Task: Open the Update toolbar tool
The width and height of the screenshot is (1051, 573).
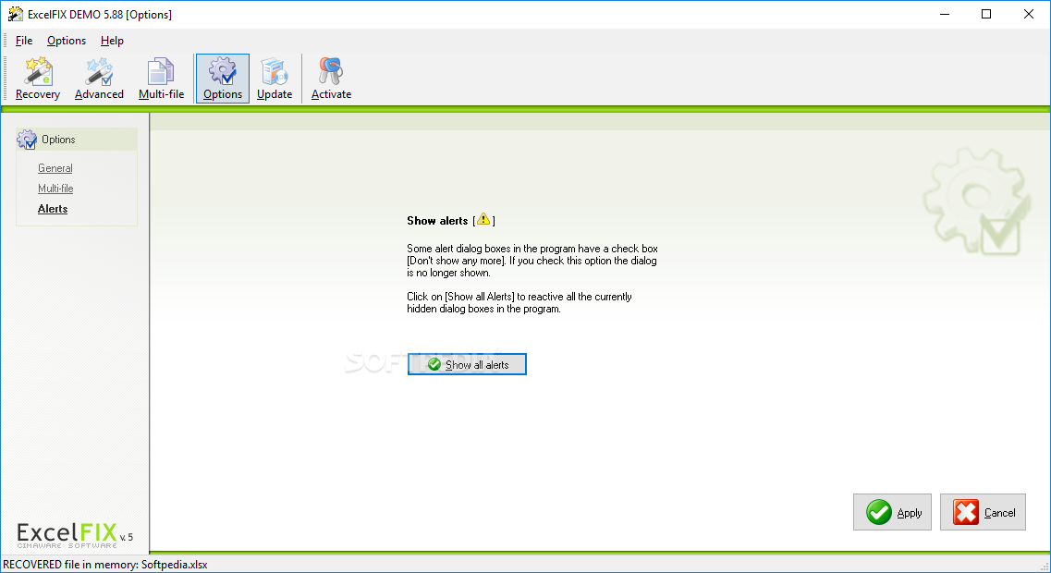Action: pos(275,79)
